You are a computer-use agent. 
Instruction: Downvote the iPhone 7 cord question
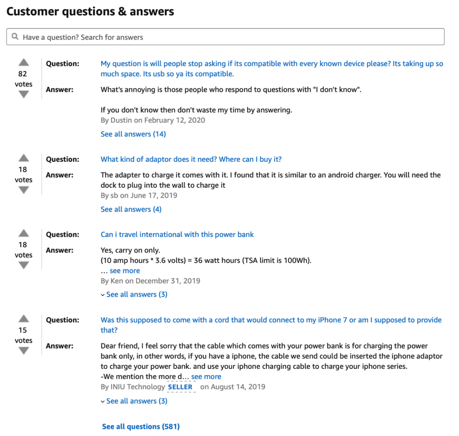click(24, 351)
